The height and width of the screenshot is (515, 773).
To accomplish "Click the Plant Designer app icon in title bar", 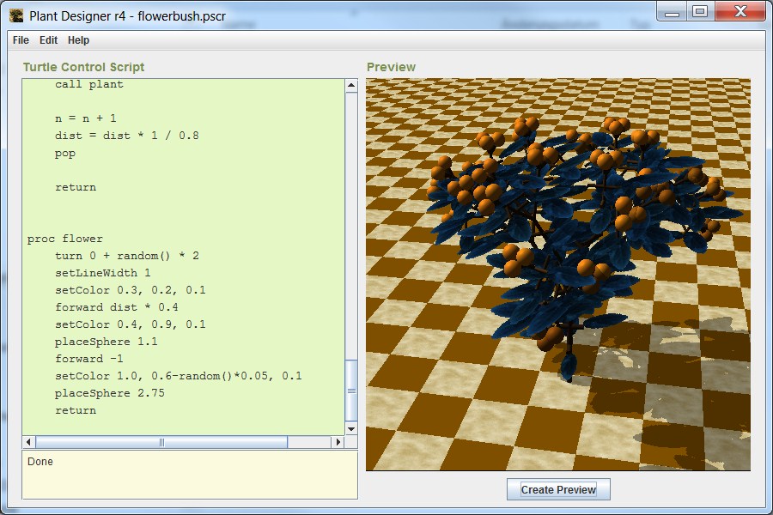I will point(15,15).
